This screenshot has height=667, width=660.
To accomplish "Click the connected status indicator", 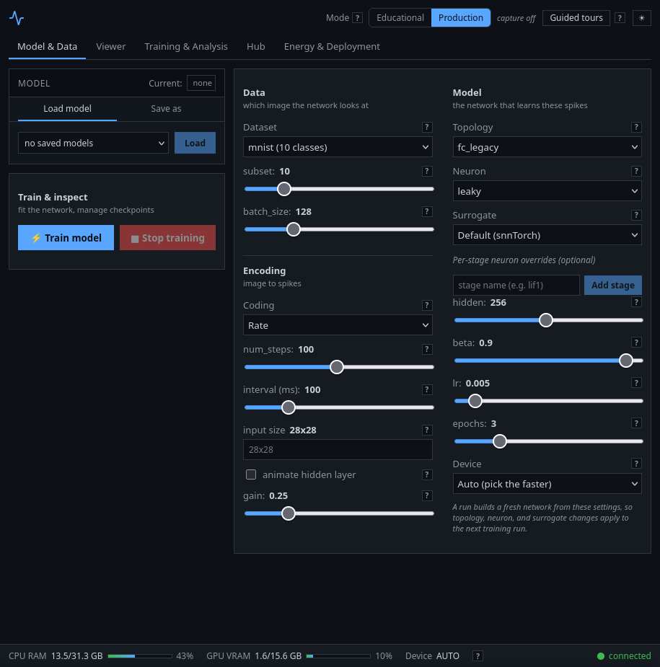I will coord(624,656).
